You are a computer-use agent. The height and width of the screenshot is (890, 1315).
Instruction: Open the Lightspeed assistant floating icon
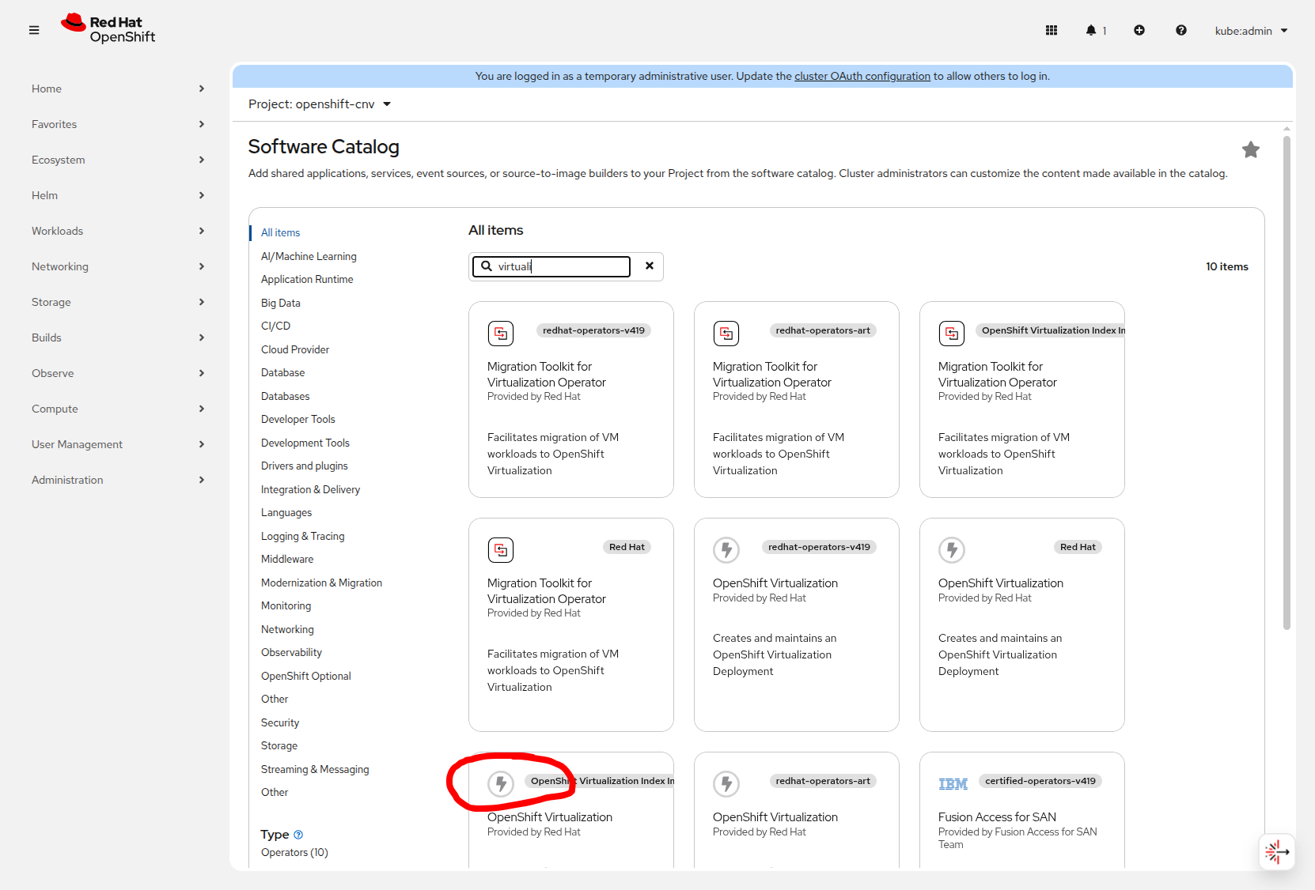tap(1277, 852)
